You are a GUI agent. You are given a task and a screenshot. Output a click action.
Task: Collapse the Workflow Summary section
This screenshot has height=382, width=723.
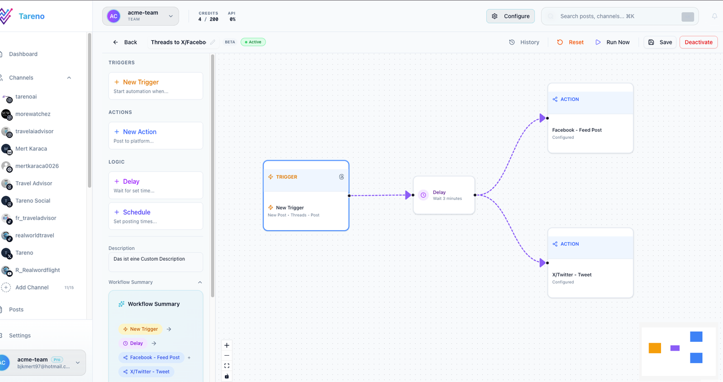pos(200,282)
